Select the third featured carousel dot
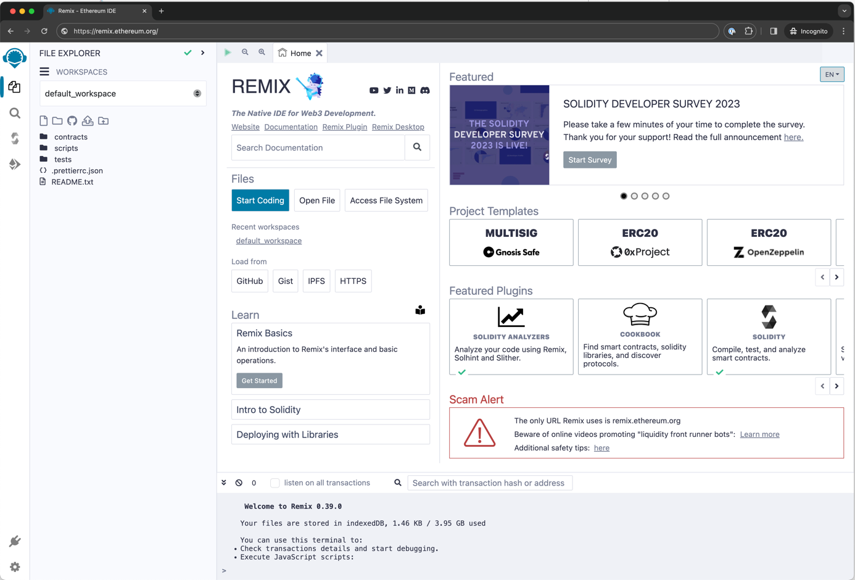The height and width of the screenshot is (580, 855). 645,196
